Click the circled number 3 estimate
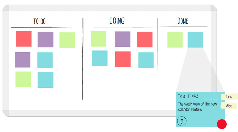This screenshot has height=132, width=238. (x=181, y=121)
